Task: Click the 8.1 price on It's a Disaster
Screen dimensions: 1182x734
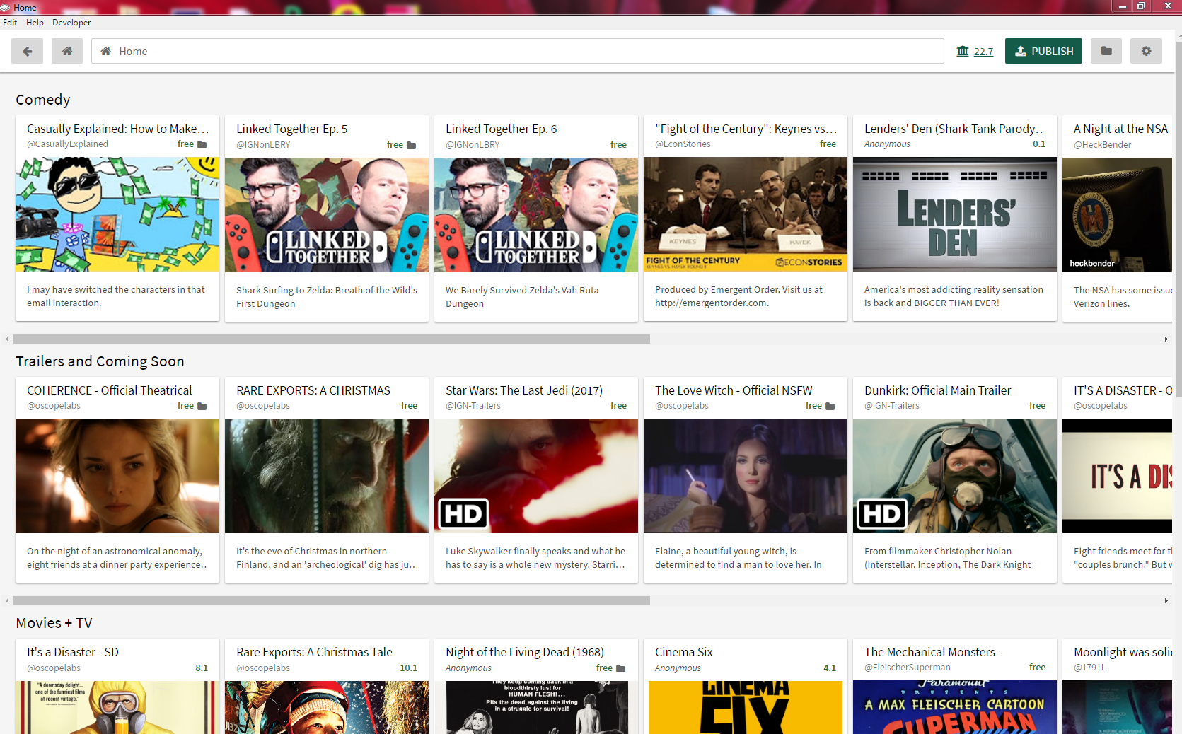Action: click(x=202, y=668)
